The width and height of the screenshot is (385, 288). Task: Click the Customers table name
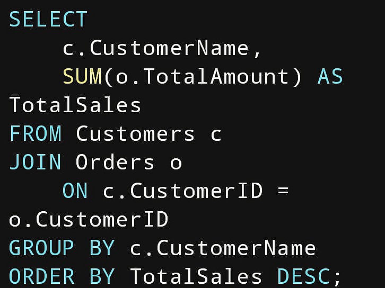[x=135, y=133]
